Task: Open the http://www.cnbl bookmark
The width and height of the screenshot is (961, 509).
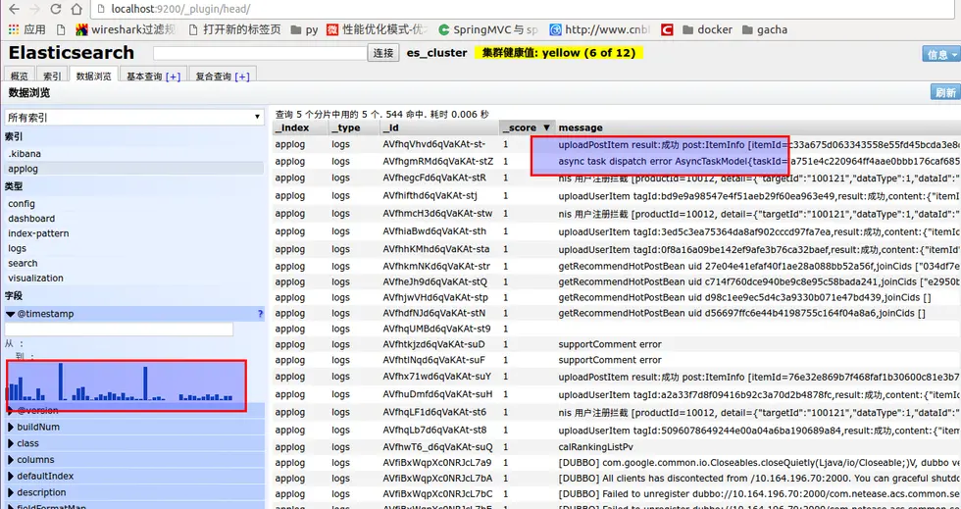Action: (x=600, y=29)
